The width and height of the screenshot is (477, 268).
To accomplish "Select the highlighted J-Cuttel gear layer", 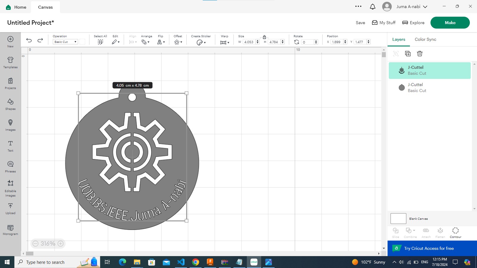I will pos(430,71).
